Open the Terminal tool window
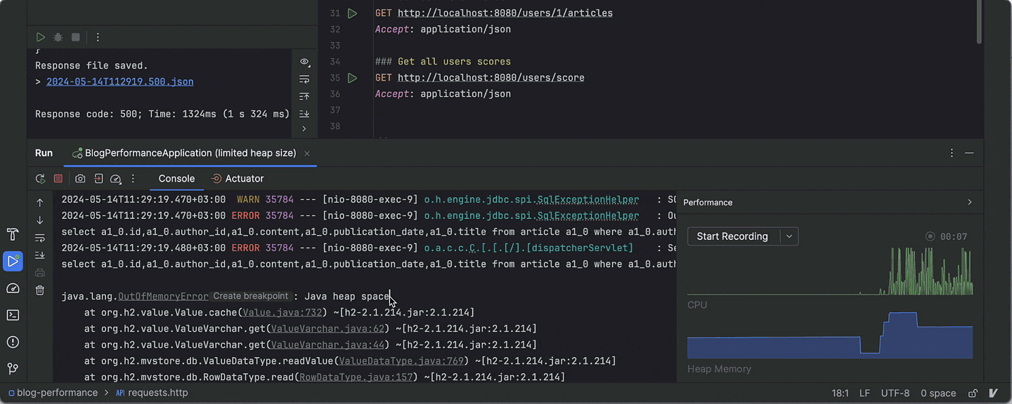This screenshot has width=1012, height=404. [13, 314]
